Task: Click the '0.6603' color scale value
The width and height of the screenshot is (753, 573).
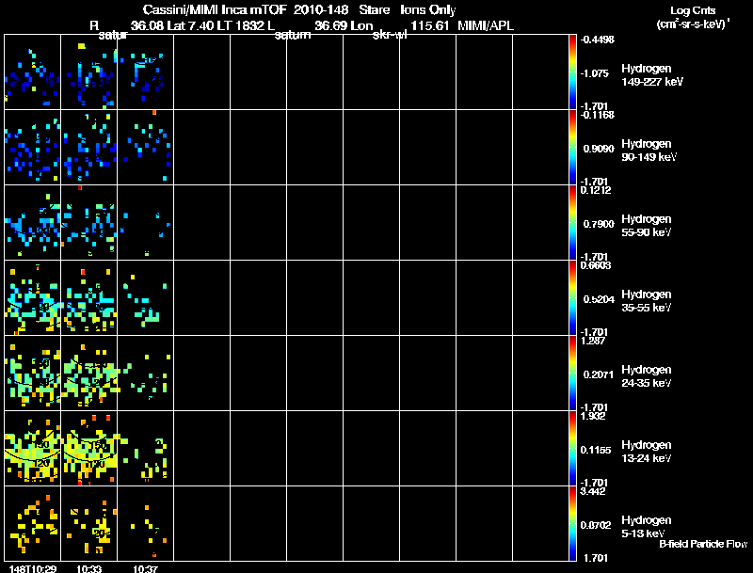Action: point(596,265)
